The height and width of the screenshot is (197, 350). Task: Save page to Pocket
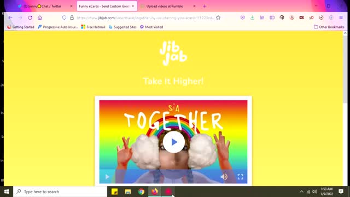click(242, 18)
